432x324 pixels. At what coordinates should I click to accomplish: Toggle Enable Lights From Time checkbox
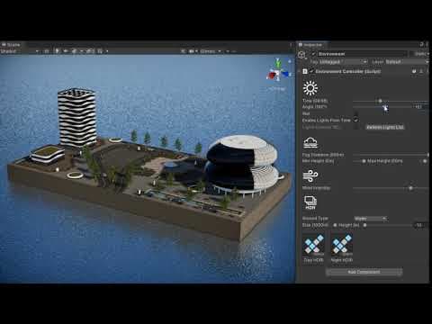click(x=355, y=120)
